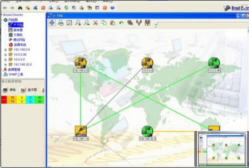Expand the 192.168.20.0 tree node
This screenshot has height=168, width=249.
[x=5, y=65]
